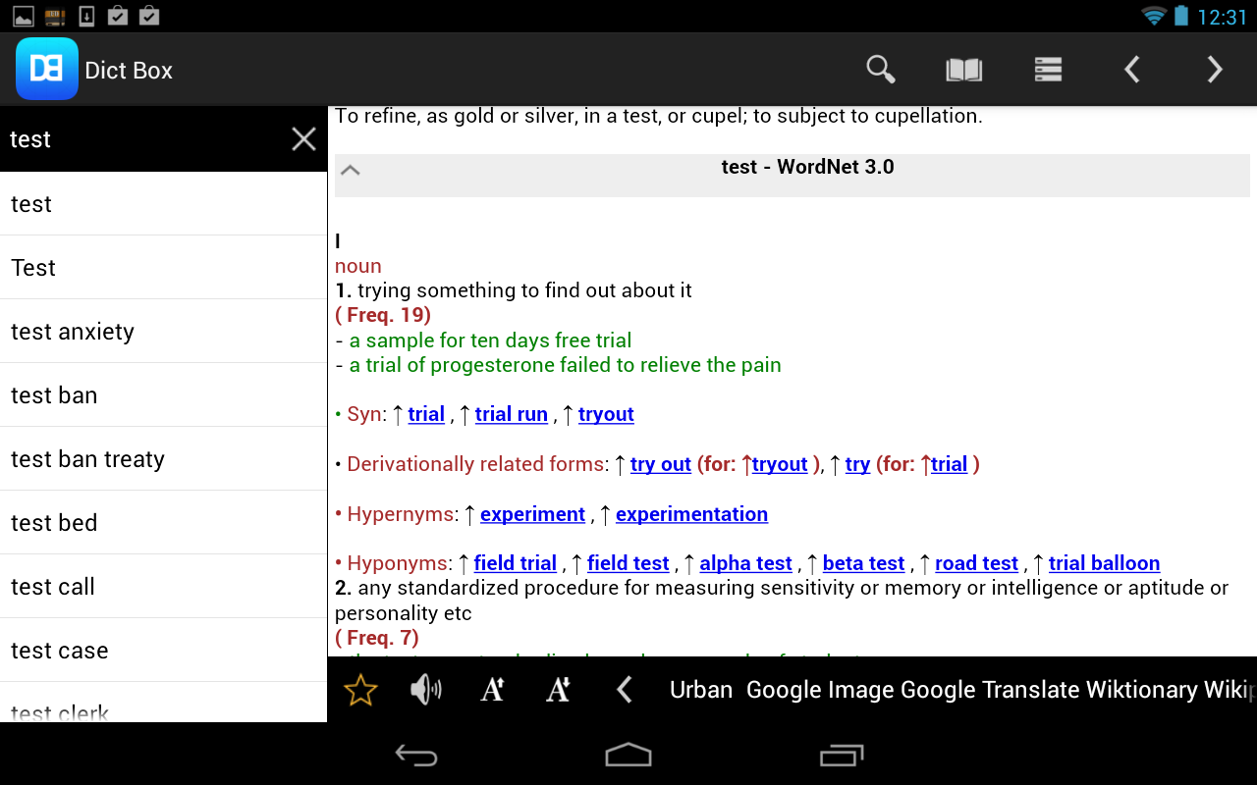
Task: Play pronunciation with the speaker icon
Action: click(425, 690)
